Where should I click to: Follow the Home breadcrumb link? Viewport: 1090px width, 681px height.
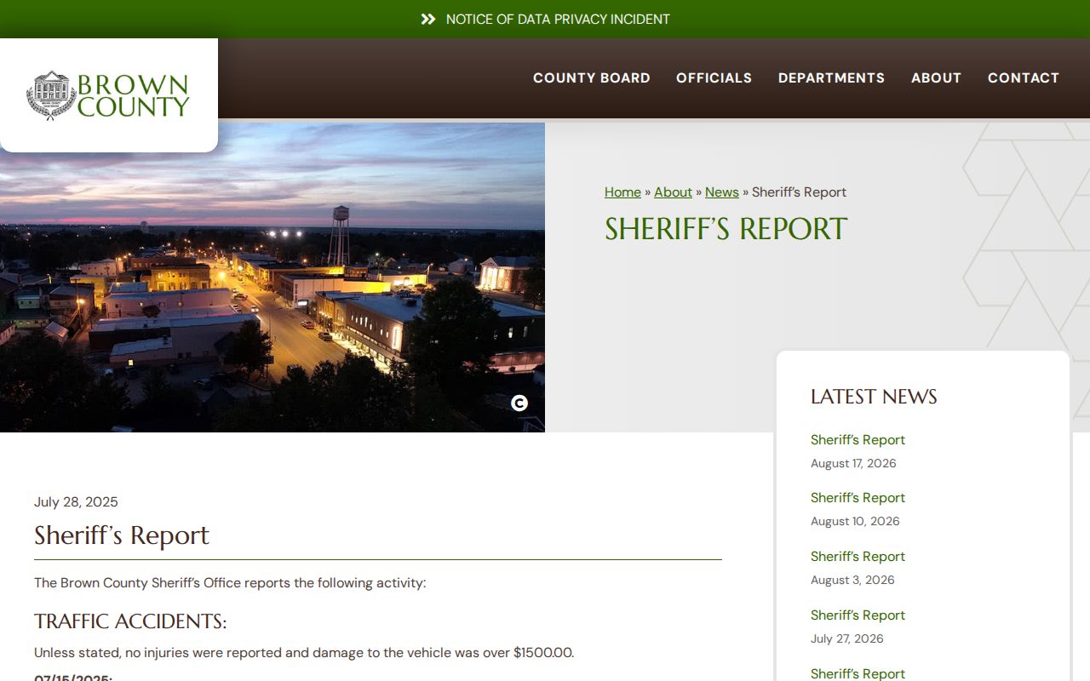click(622, 192)
